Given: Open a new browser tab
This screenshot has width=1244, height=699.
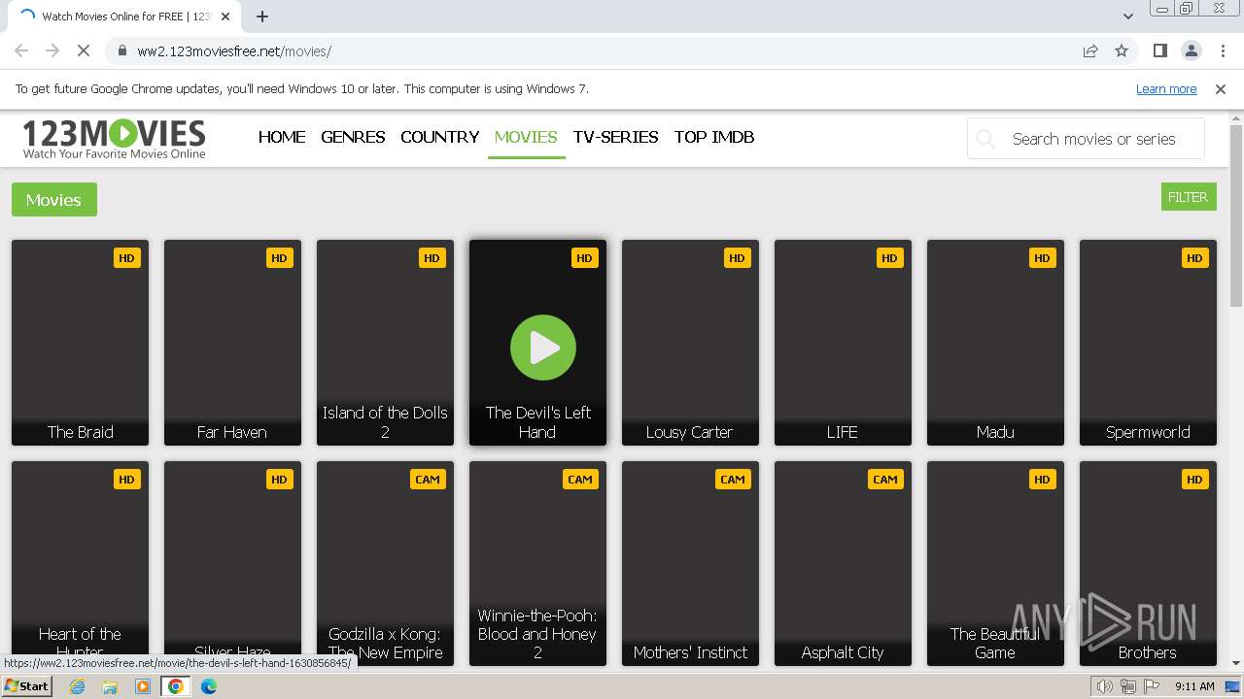Looking at the screenshot, I should pyautogui.click(x=262, y=17).
